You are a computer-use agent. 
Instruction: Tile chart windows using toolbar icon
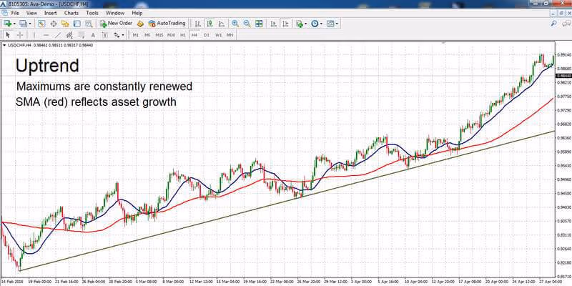(259, 24)
